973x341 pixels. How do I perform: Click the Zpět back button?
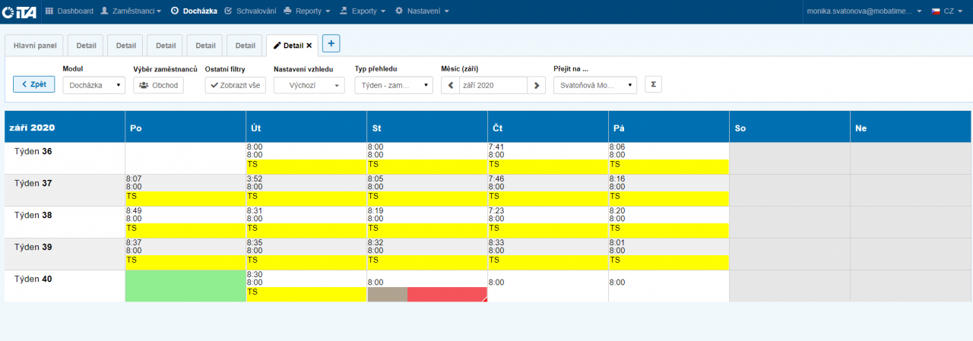[34, 84]
